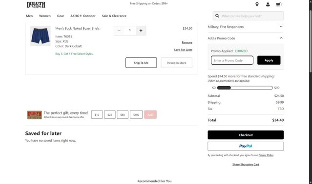Focus the site search box

tap(248, 16)
